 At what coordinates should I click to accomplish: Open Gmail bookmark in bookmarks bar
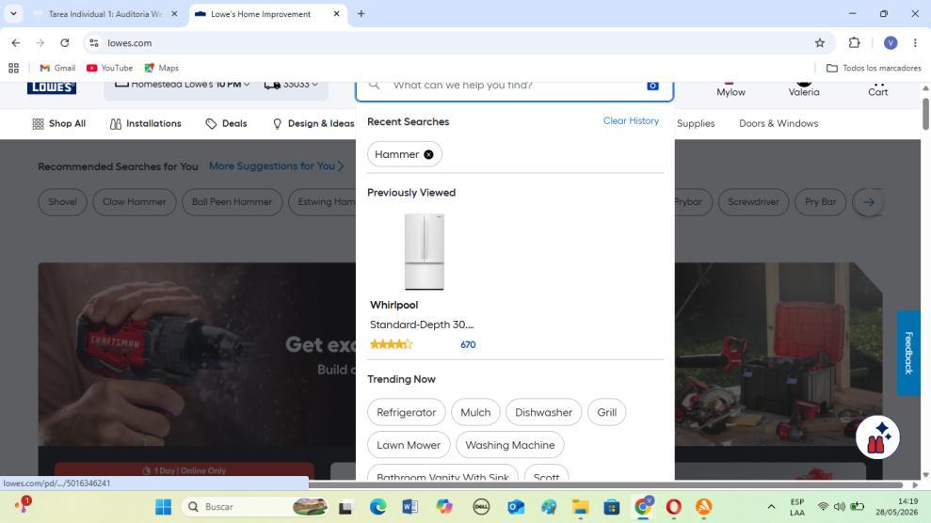pyautogui.click(x=57, y=68)
